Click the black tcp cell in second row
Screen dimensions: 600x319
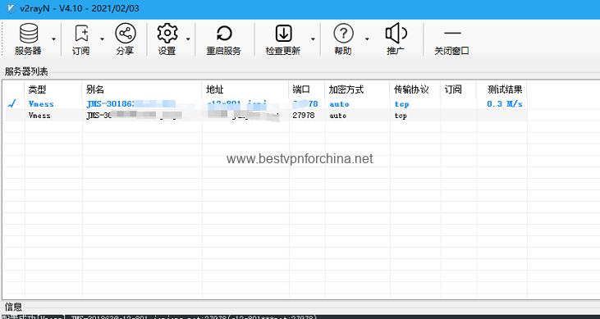401,116
